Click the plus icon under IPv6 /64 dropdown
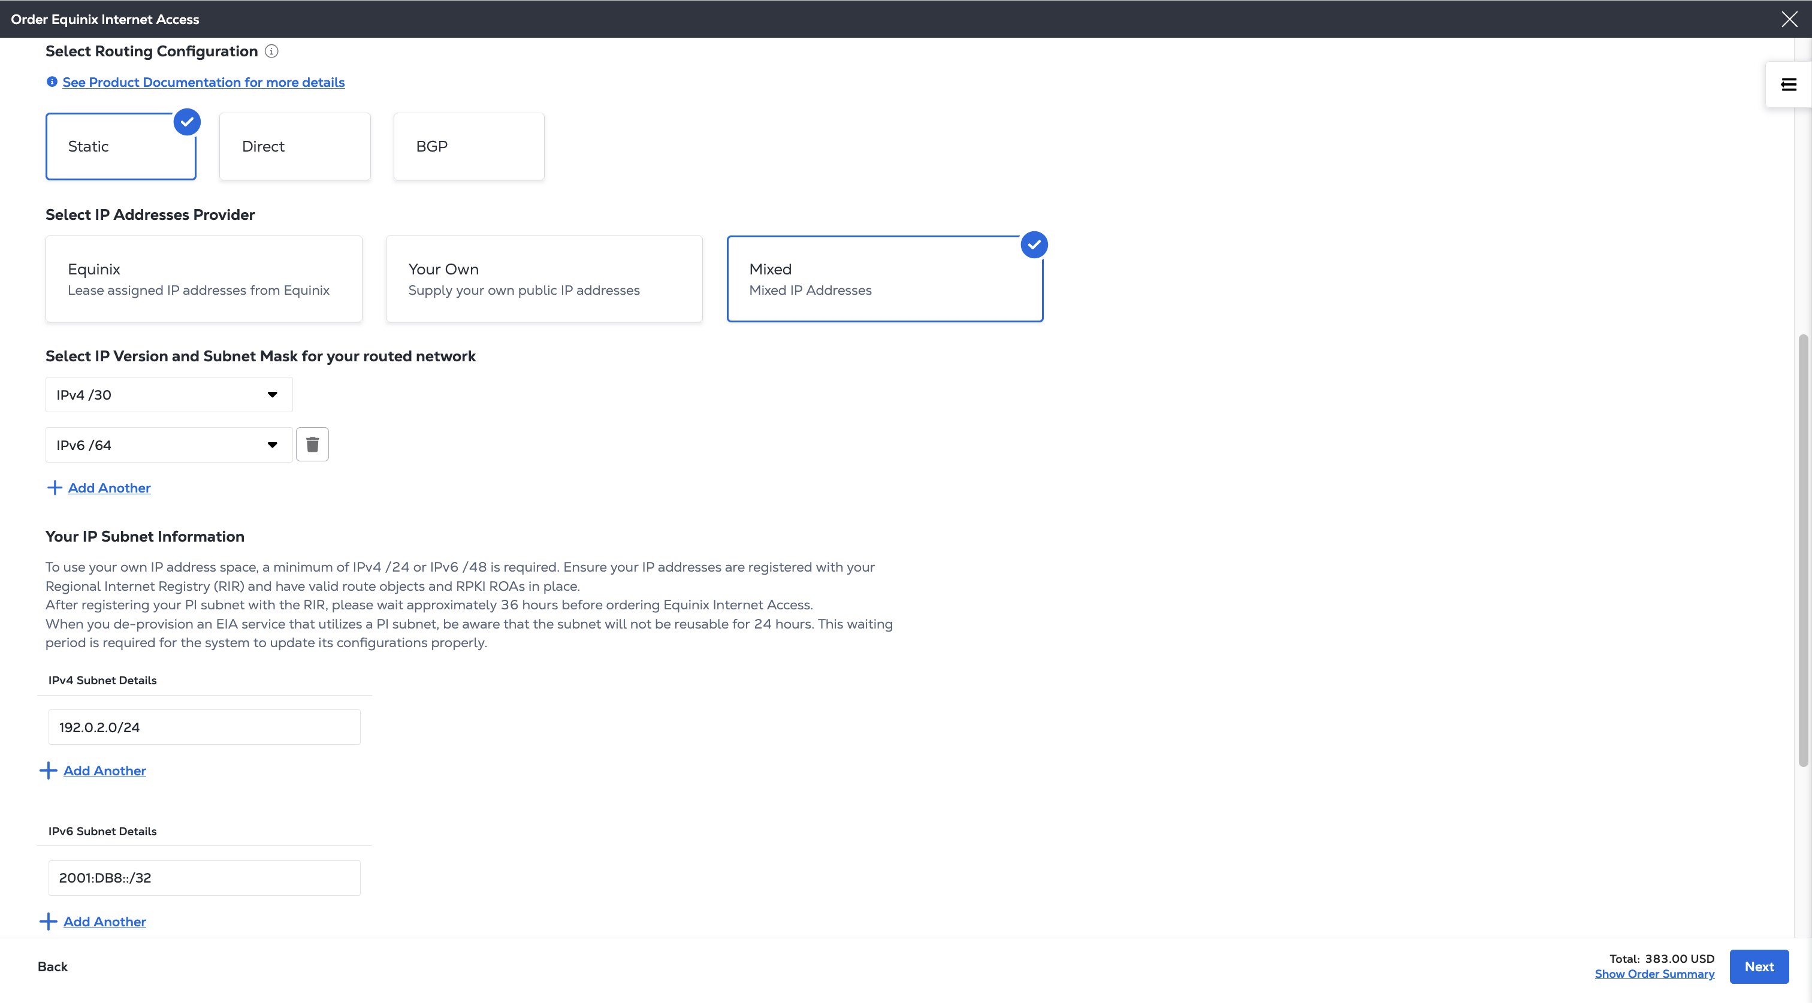Image resolution: width=1812 pixels, height=1003 pixels. [x=54, y=488]
